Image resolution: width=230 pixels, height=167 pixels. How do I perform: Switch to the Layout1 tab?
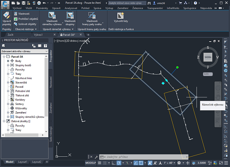[22, 162]
